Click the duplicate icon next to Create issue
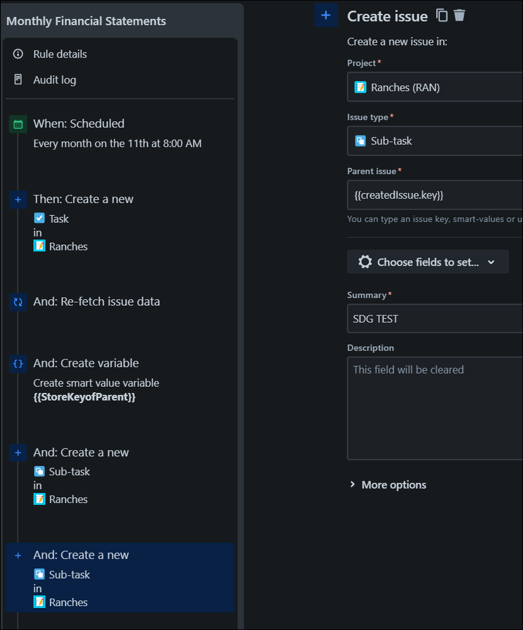The image size is (523, 630). [441, 15]
